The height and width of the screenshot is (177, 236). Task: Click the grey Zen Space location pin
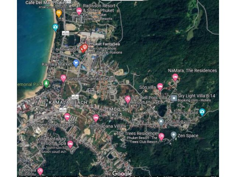(x=174, y=135)
